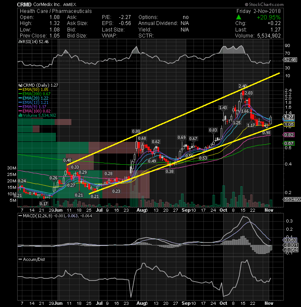Viewport: 301px width, 307px height.
Task: Click the 1.66 price label
Action: point(245,111)
